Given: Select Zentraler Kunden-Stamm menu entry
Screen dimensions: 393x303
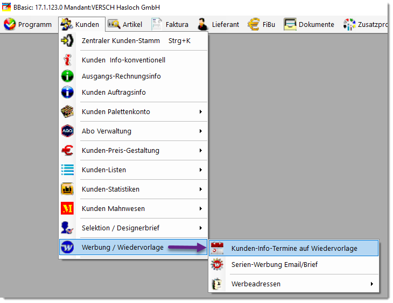Looking at the screenshot, I should click(133, 40).
